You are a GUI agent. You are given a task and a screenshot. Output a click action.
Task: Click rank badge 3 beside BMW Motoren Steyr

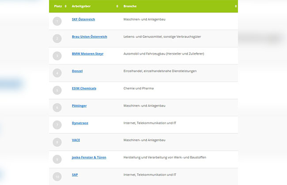click(57, 56)
